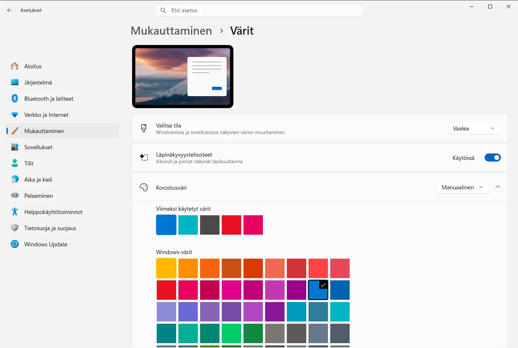This screenshot has height=348, width=518.
Task: Click the Verkko ja Internet wifi icon
Action: (x=15, y=115)
